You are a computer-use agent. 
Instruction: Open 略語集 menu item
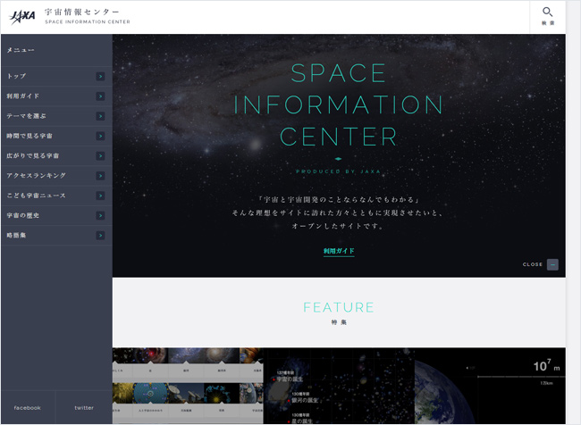56,236
